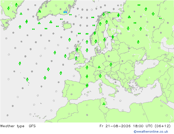Image resolution: width=174 pixels, height=134 pixels.
Task: Select the green rain symbol over southern Germany
Action: click(x=99, y=67)
